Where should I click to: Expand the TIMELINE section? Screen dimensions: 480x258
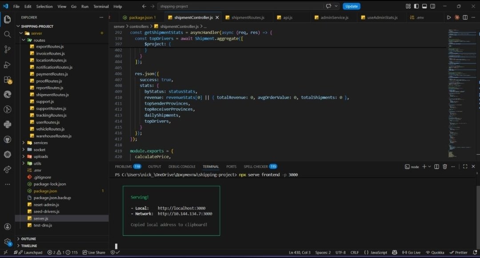[x=62, y=246]
